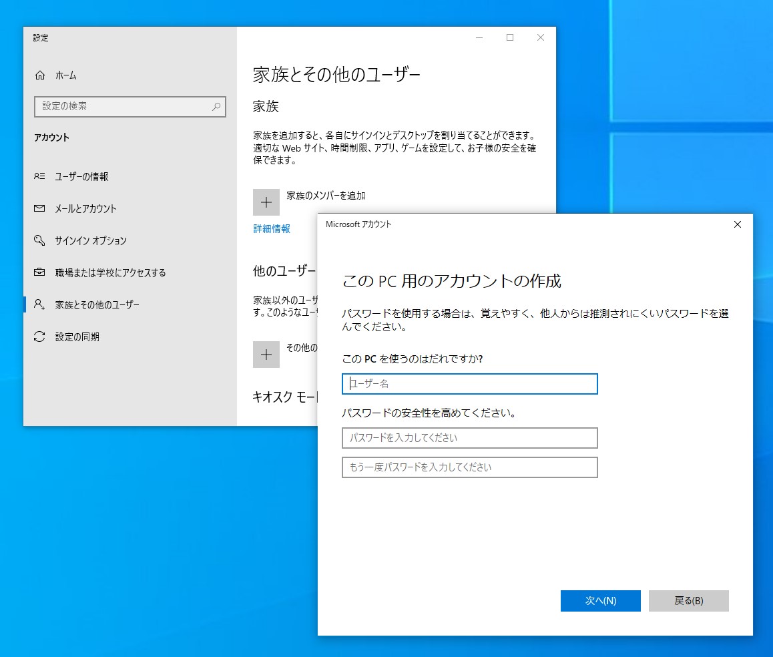Open the 詳細情報 link
Image resolution: width=773 pixels, height=657 pixels.
pos(270,228)
